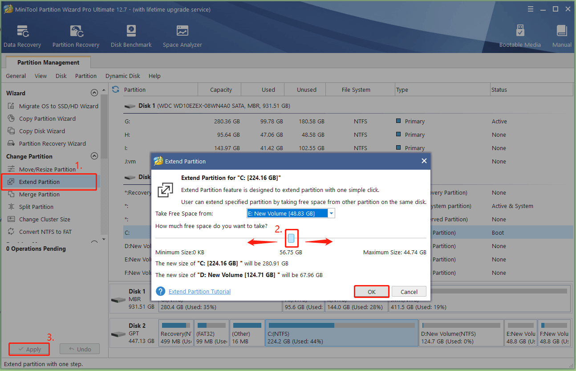Click the Partition Recovery Wizard icon
Viewport: 576px width, 371px height.
(x=11, y=143)
